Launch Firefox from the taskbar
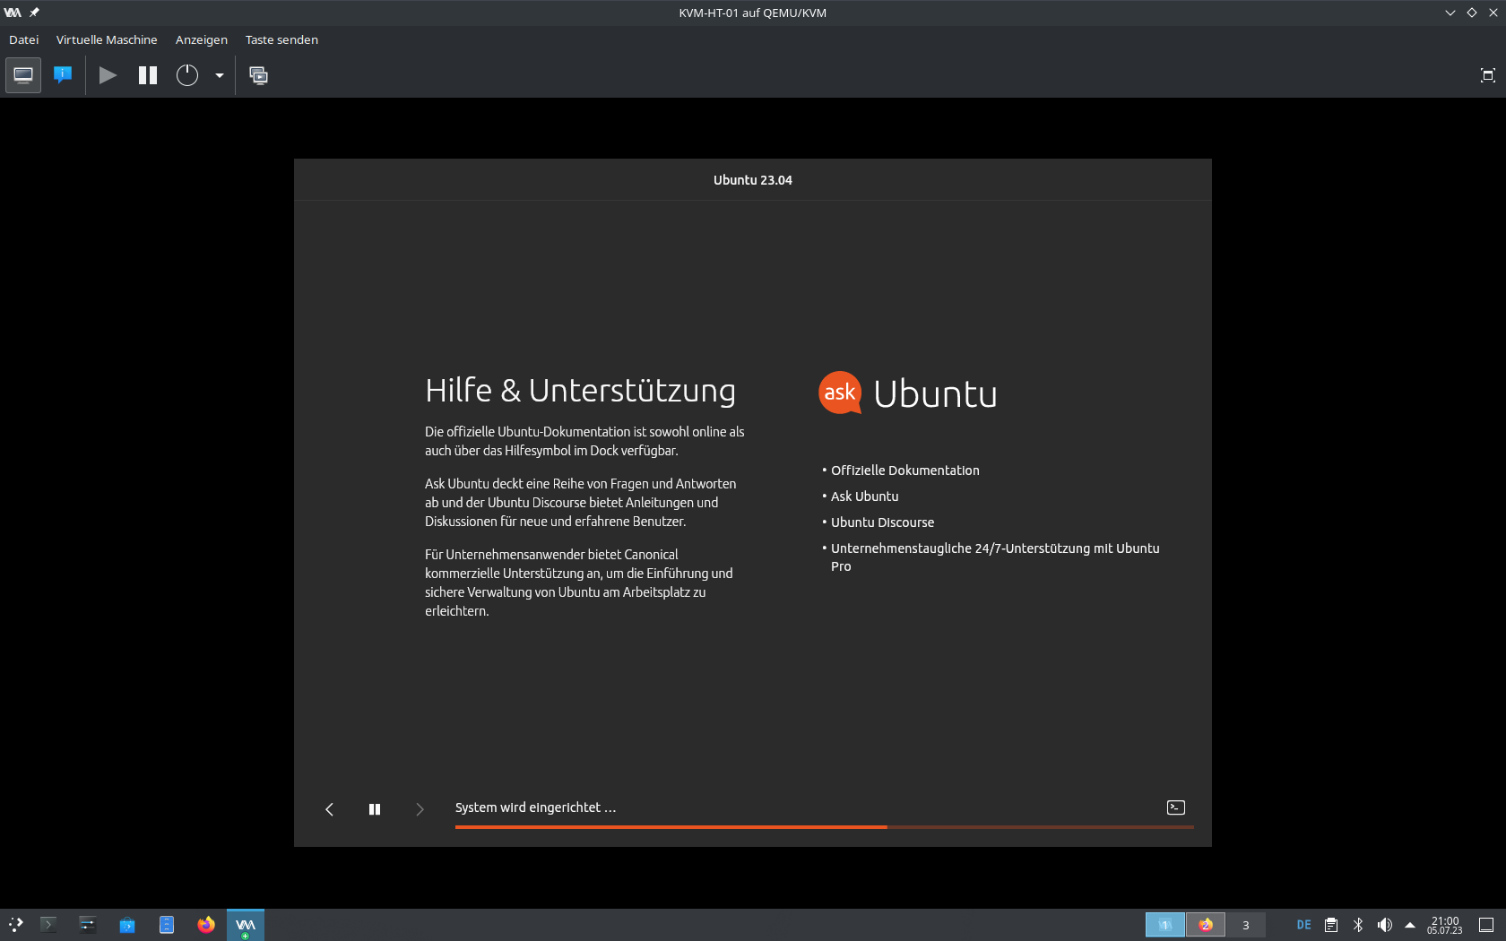 tap(206, 925)
